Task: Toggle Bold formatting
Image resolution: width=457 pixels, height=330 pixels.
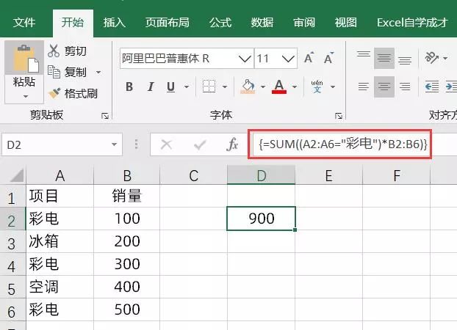Action: coord(129,87)
